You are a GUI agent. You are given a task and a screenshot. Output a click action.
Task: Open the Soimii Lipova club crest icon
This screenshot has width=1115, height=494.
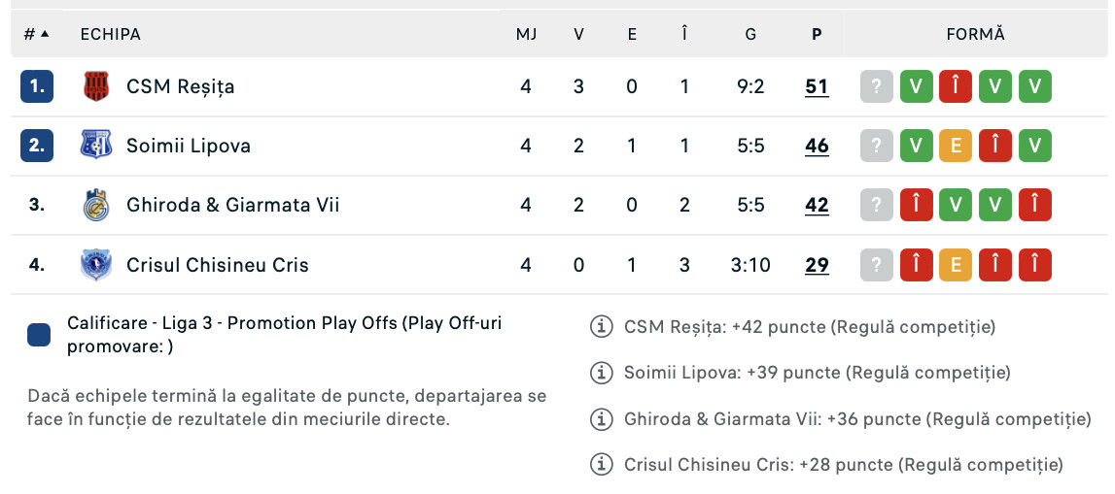96,146
